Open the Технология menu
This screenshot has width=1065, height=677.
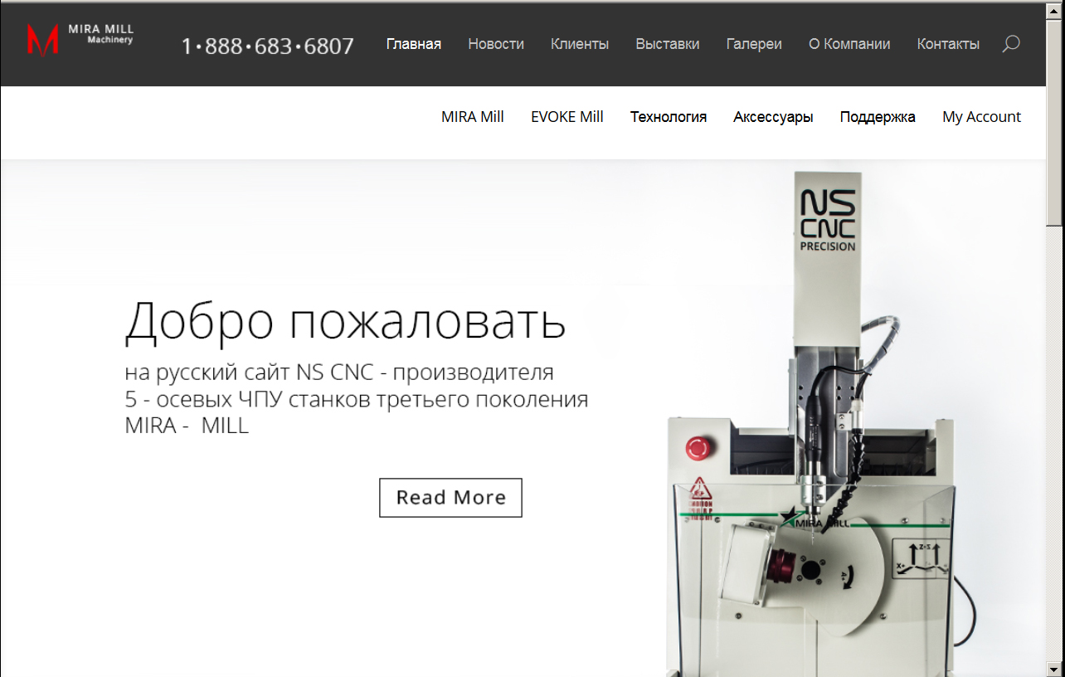tap(669, 117)
